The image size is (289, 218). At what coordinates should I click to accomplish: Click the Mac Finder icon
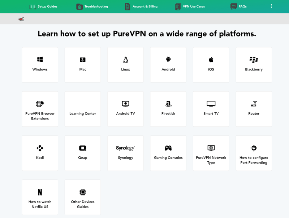(83, 60)
